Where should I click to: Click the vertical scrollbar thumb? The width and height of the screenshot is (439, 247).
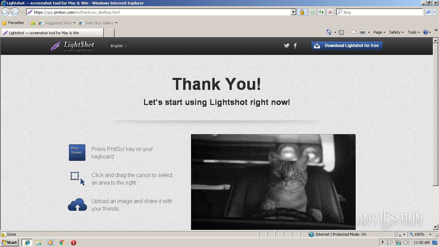436,115
